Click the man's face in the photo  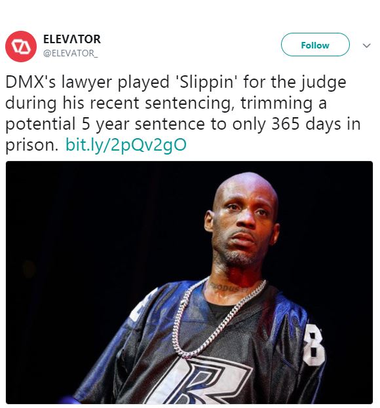coord(242,224)
